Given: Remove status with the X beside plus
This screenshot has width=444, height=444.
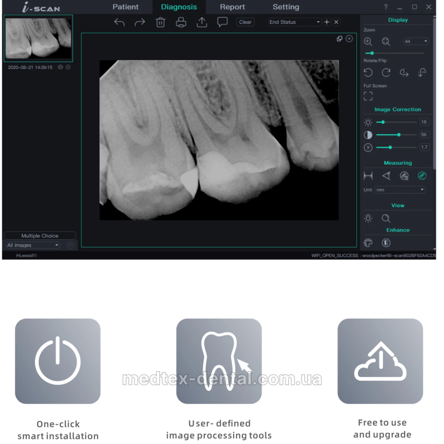Looking at the screenshot, I should click(x=336, y=22).
